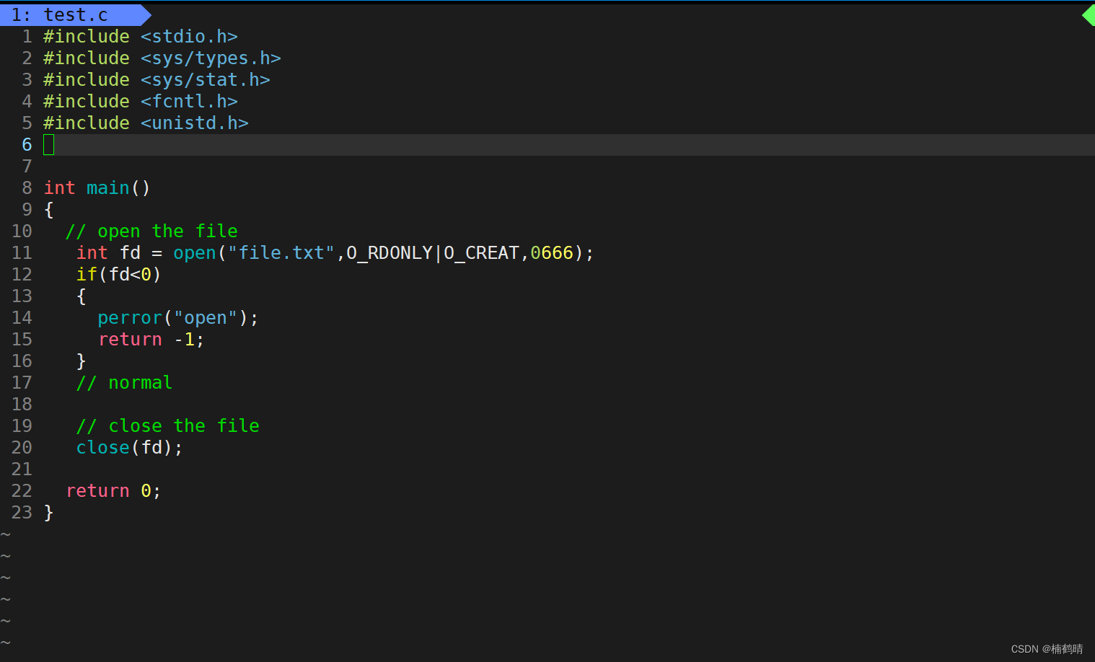Image resolution: width=1095 pixels, height=662 pixels.
Task: Click the '<unistd.h>' include text
Action: (195, 123)
